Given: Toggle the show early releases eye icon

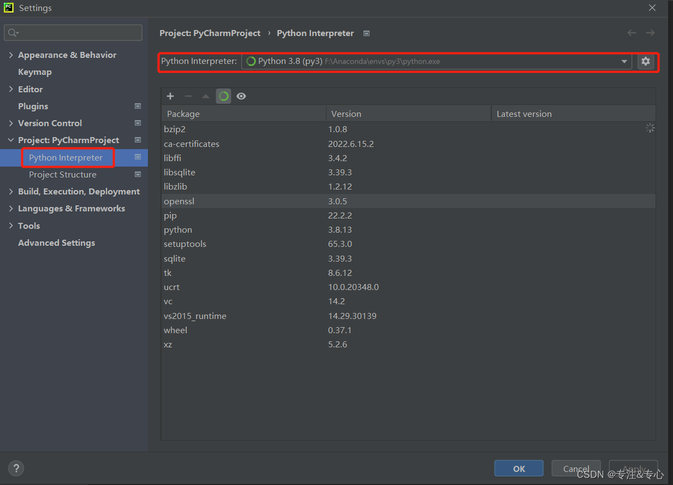Looking at the screenshot, I should tap(241, 96).
